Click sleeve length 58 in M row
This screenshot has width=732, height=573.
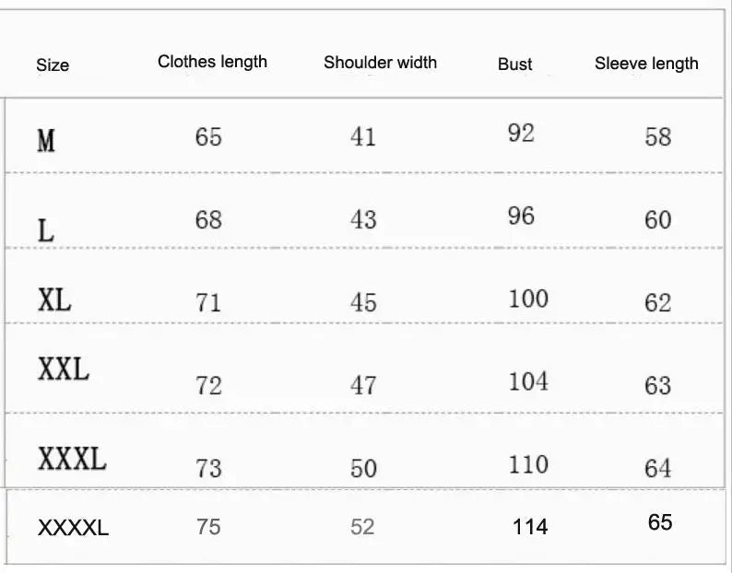(x=657, y=137)
